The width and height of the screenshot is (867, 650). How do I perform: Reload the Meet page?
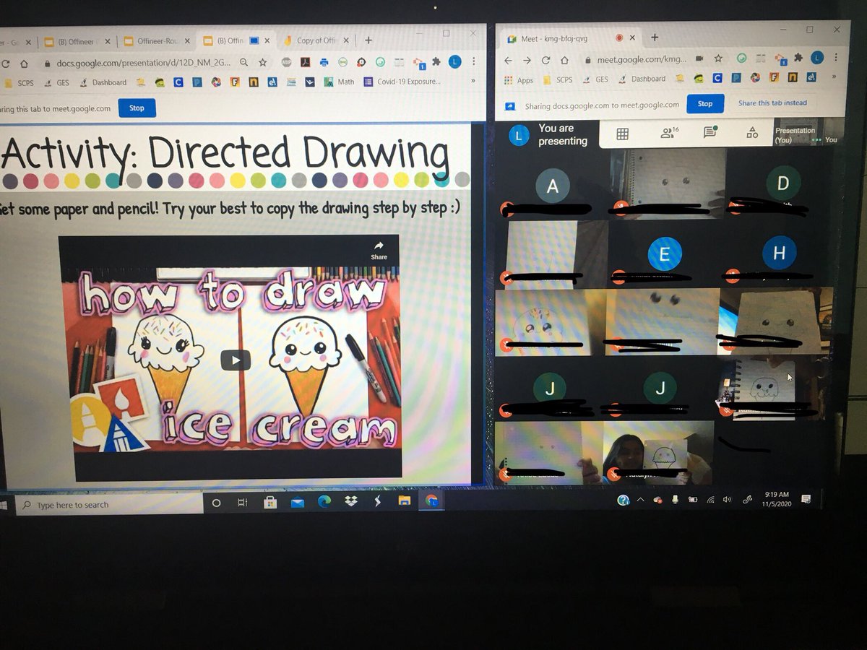[545, 61]
